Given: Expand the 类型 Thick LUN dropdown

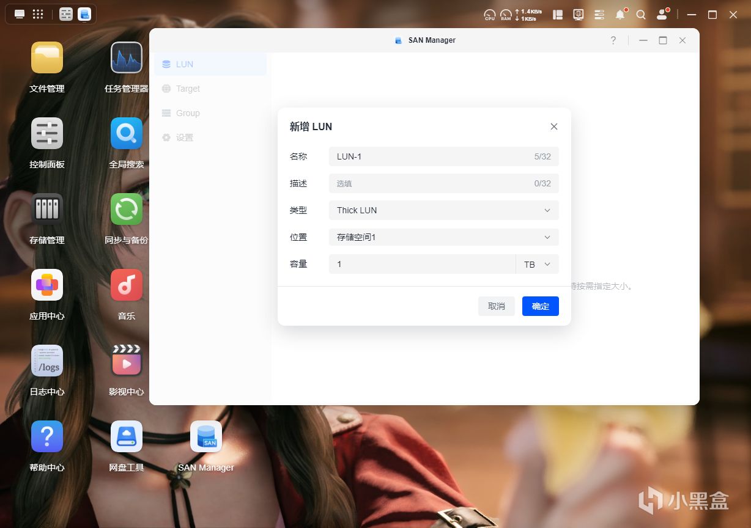Looking at the screenshot, I should click(444, 210).
